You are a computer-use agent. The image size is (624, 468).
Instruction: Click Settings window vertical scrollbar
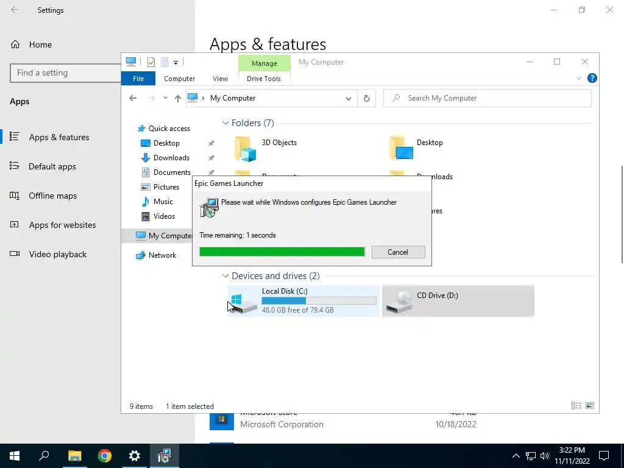tap(622, 214)
